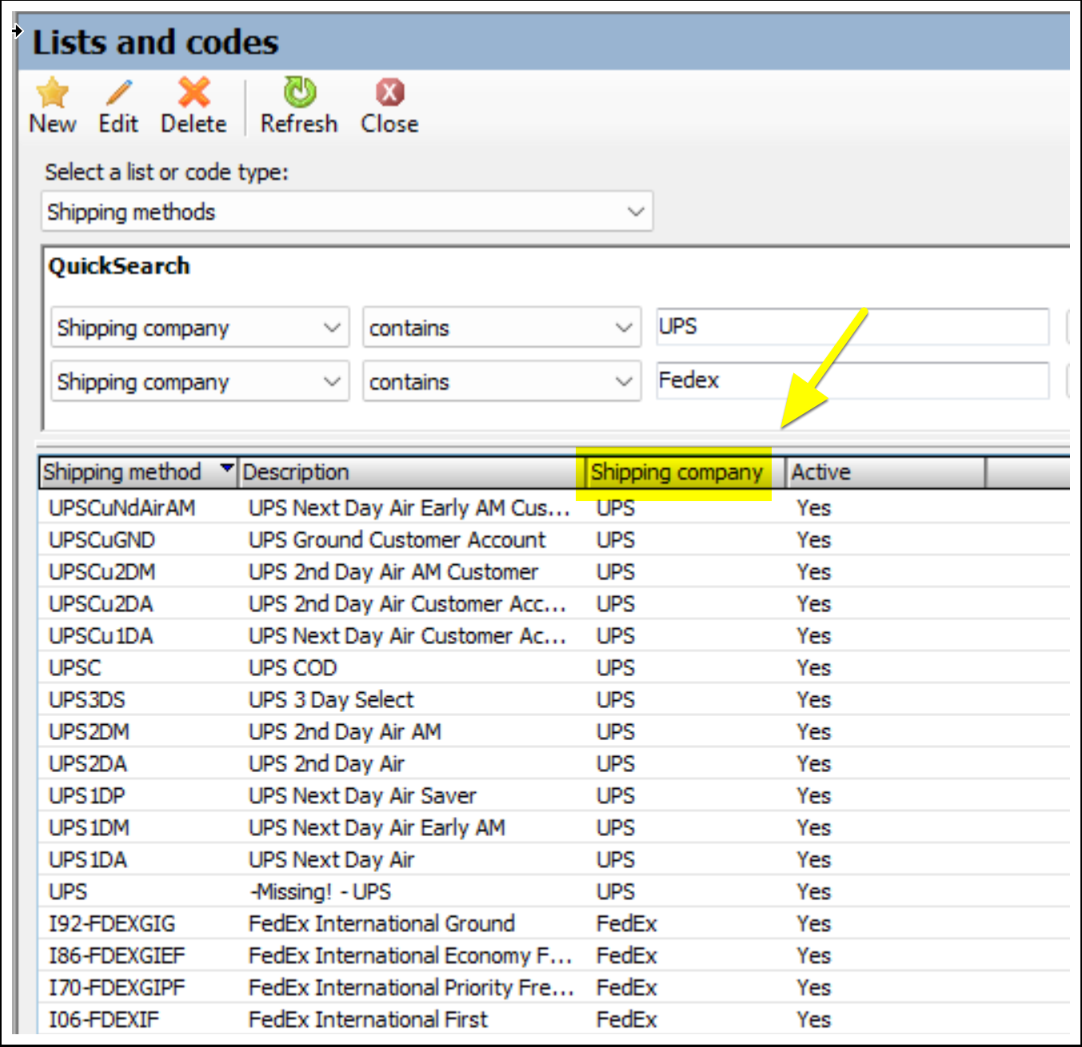This screenshot has height=1047, width=1082.
Task: Click the New star icon
Action: point(53,93)
